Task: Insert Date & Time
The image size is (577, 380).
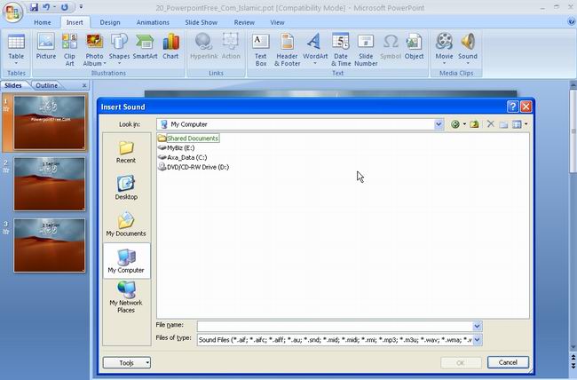Action: [341, 50]
